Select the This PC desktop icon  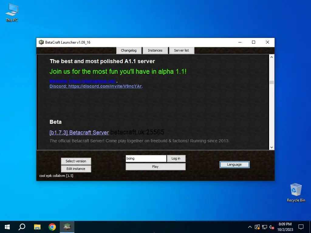[12, 13]
